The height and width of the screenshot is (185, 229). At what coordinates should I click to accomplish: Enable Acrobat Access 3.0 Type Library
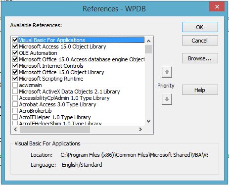[x=15, y=104]
